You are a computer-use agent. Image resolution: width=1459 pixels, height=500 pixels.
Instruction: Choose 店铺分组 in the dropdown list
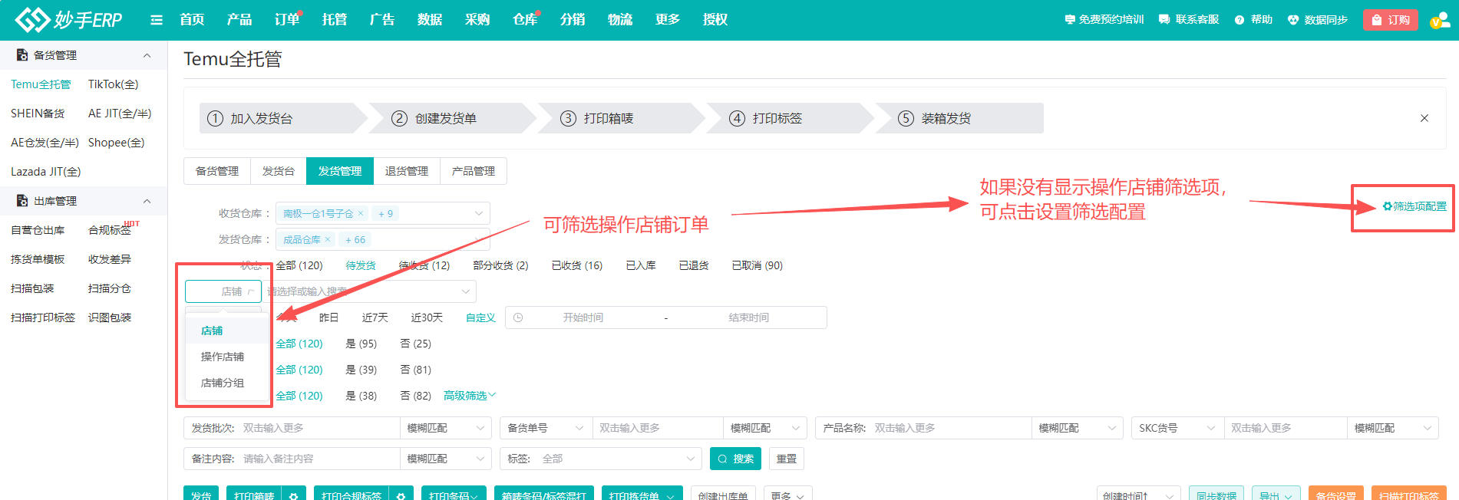(x=223, y=383)
